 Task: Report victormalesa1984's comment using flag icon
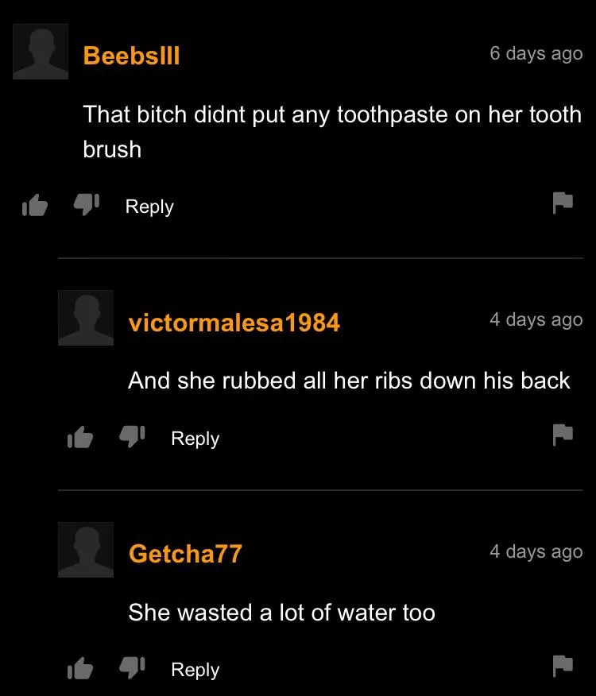(x=563, y=435)
